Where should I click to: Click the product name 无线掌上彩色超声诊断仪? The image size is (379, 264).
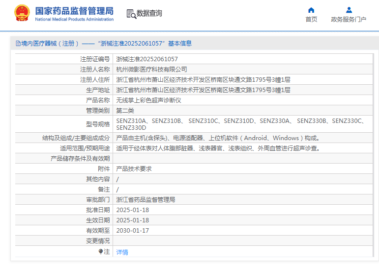[148, 100]
